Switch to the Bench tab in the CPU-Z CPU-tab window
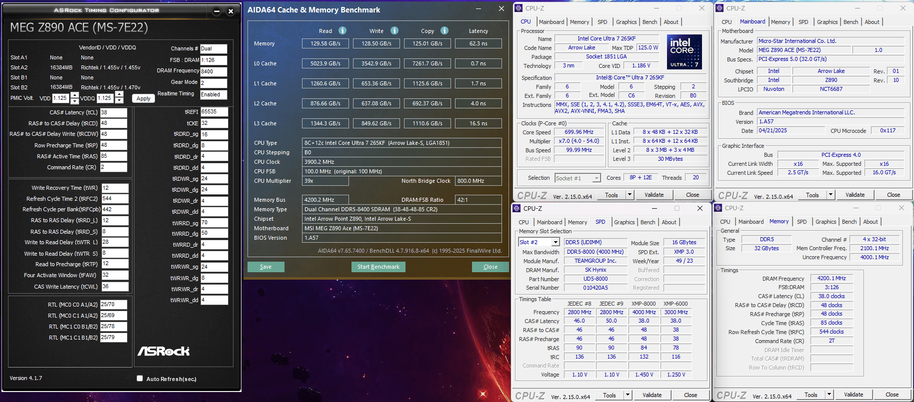Image resolution: width=914 pixels, height=402 pixels. pos(649,22)
